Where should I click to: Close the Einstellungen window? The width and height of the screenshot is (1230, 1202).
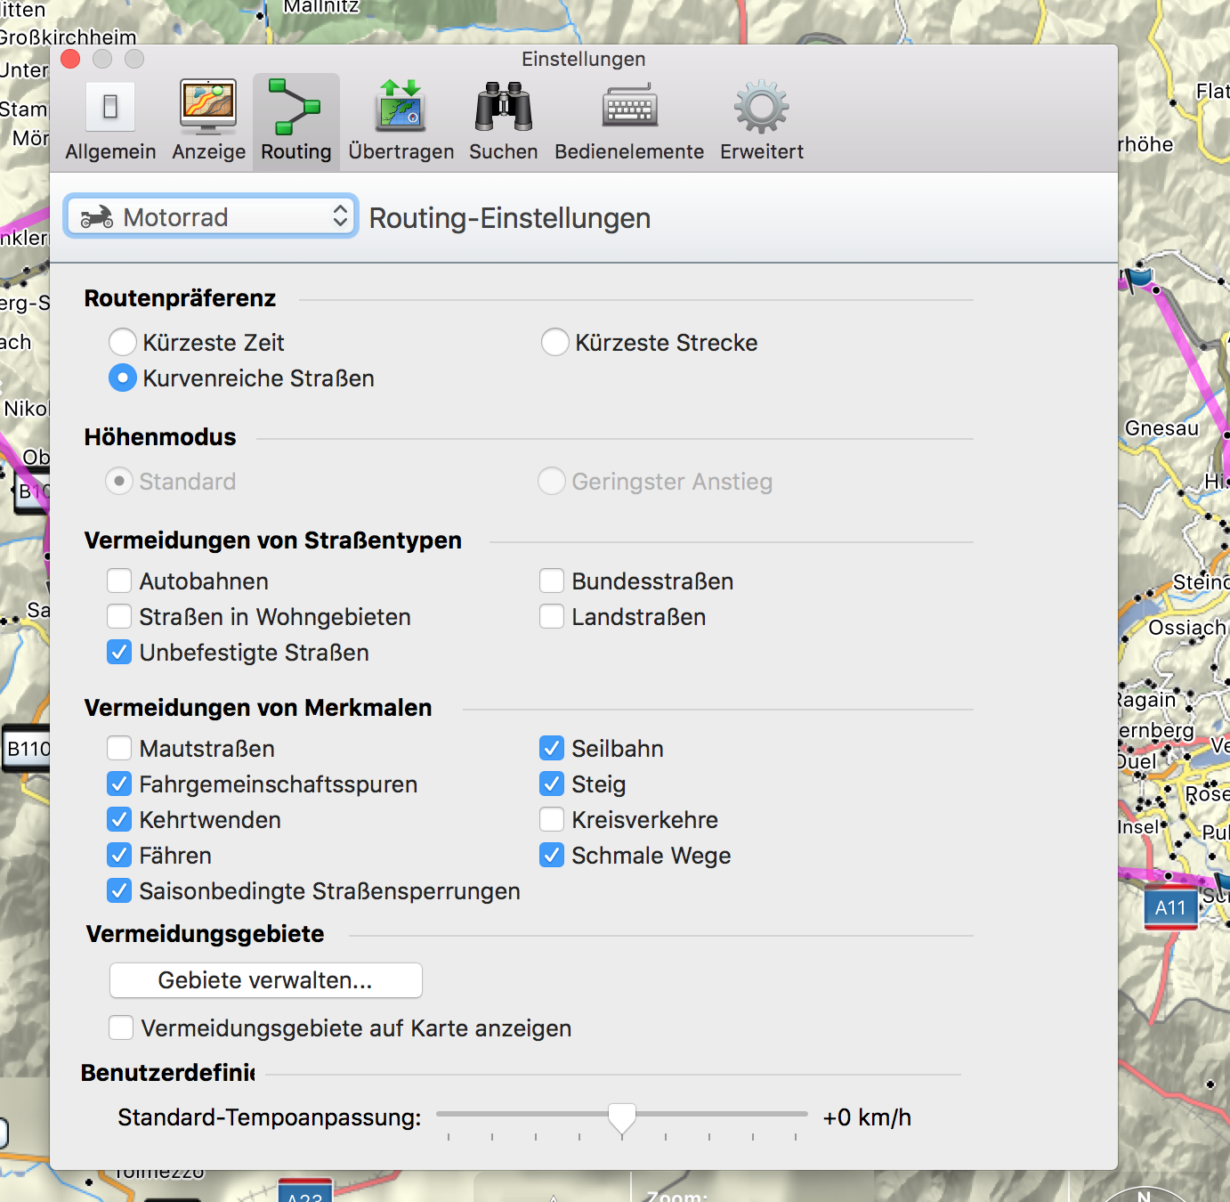(70, 60)
